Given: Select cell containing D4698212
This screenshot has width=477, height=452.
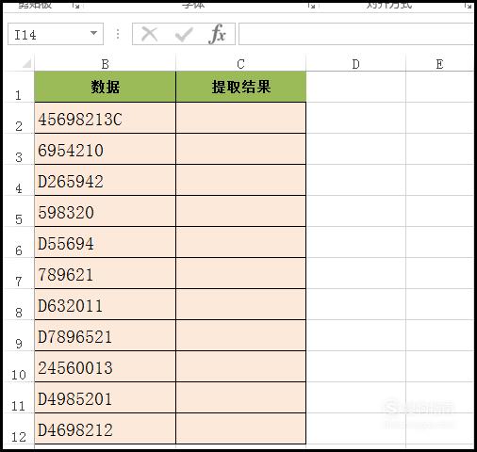Looking at the screenshot, I should coord(105,428).
